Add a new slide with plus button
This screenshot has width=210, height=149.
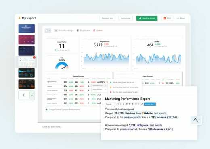pyautogui.click(x=23, y=95)
